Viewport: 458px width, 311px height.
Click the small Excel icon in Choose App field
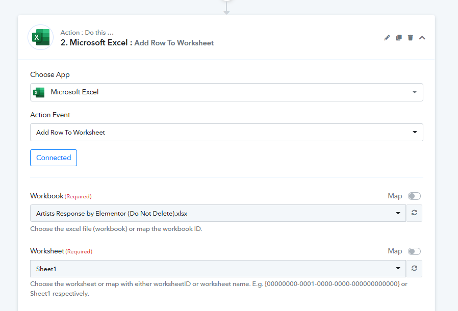39,92
